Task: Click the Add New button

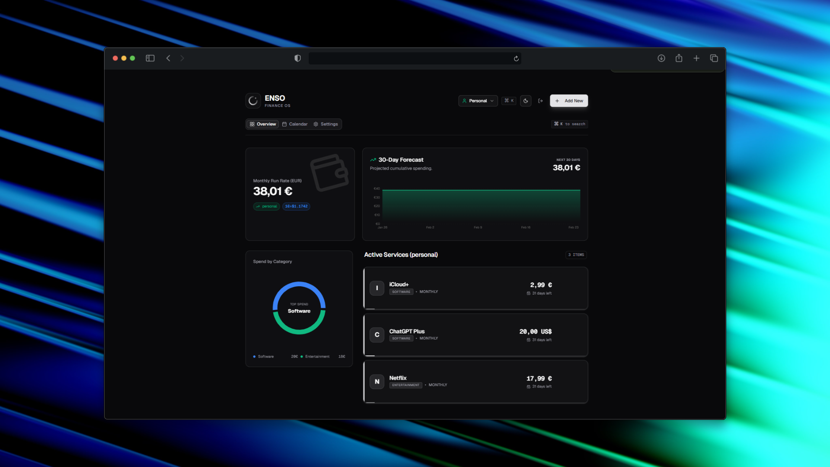Action: (x=568, y=101)
